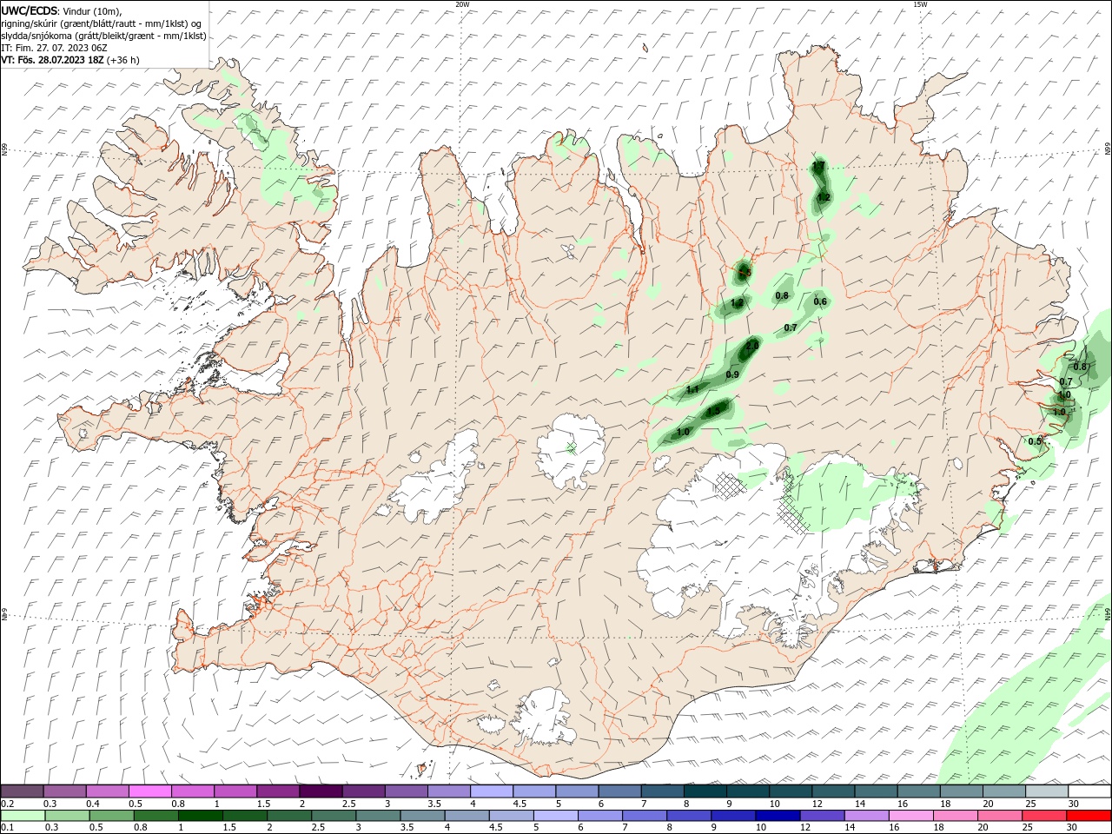Click the 15W longitude label
1112x834 pixels.
pos(921,4)
